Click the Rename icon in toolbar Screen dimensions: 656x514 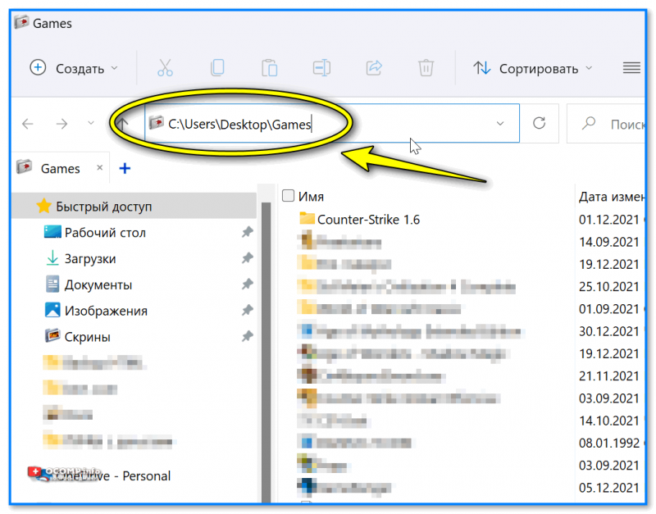pyautogui.click(x=321, y=68)
